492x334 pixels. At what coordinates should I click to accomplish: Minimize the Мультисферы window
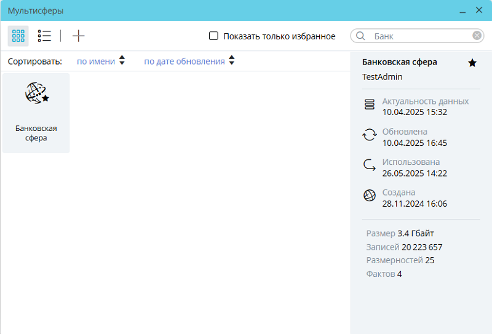[x=462, y=11]
